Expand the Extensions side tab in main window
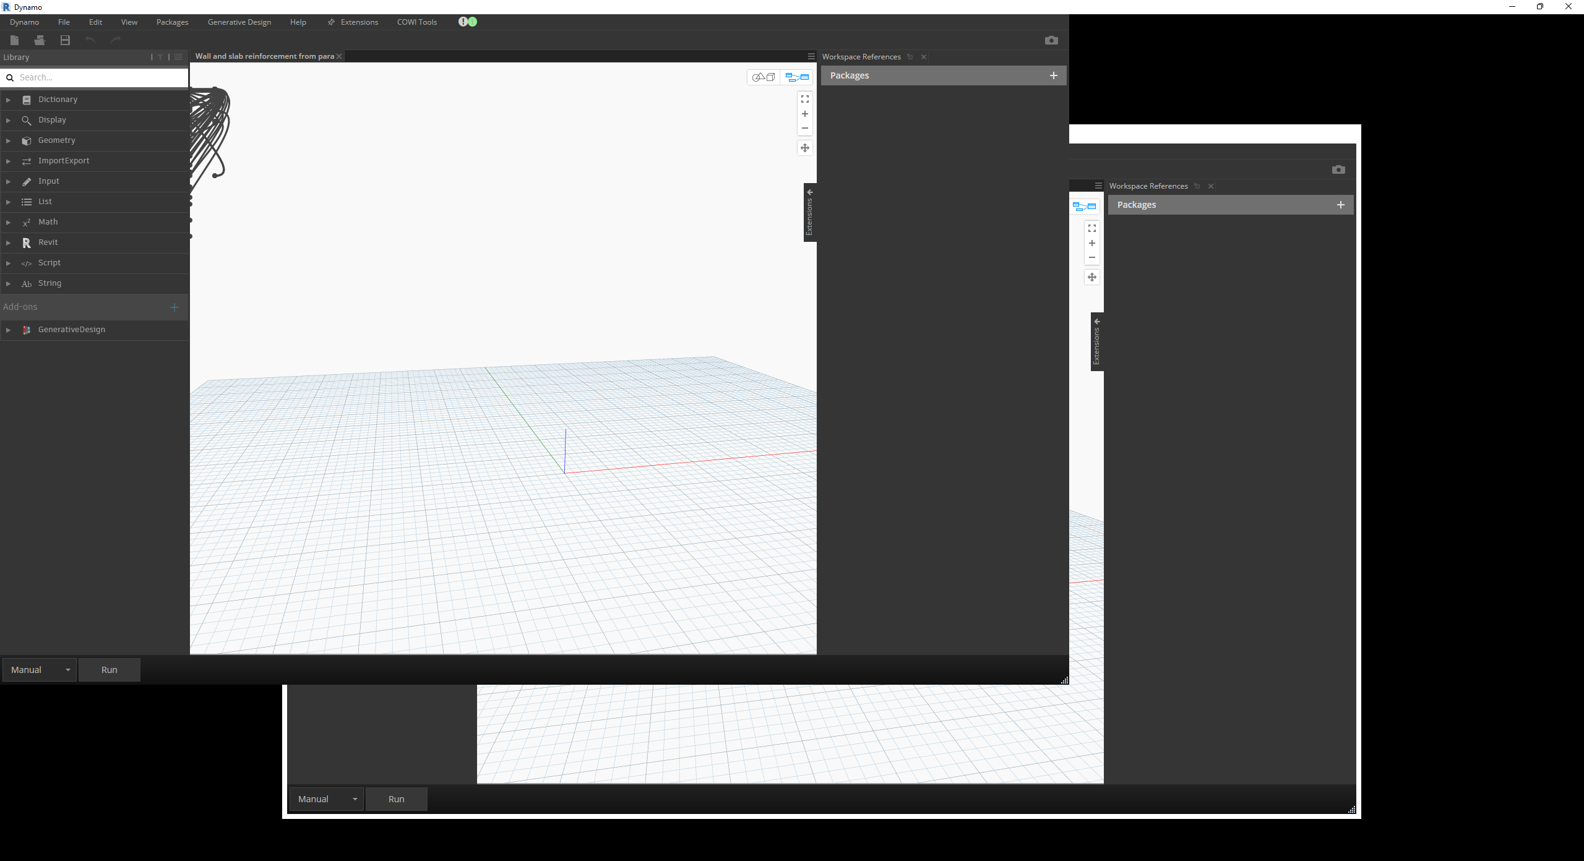Viewport: 1584px width, 861px height. point(810,212)
